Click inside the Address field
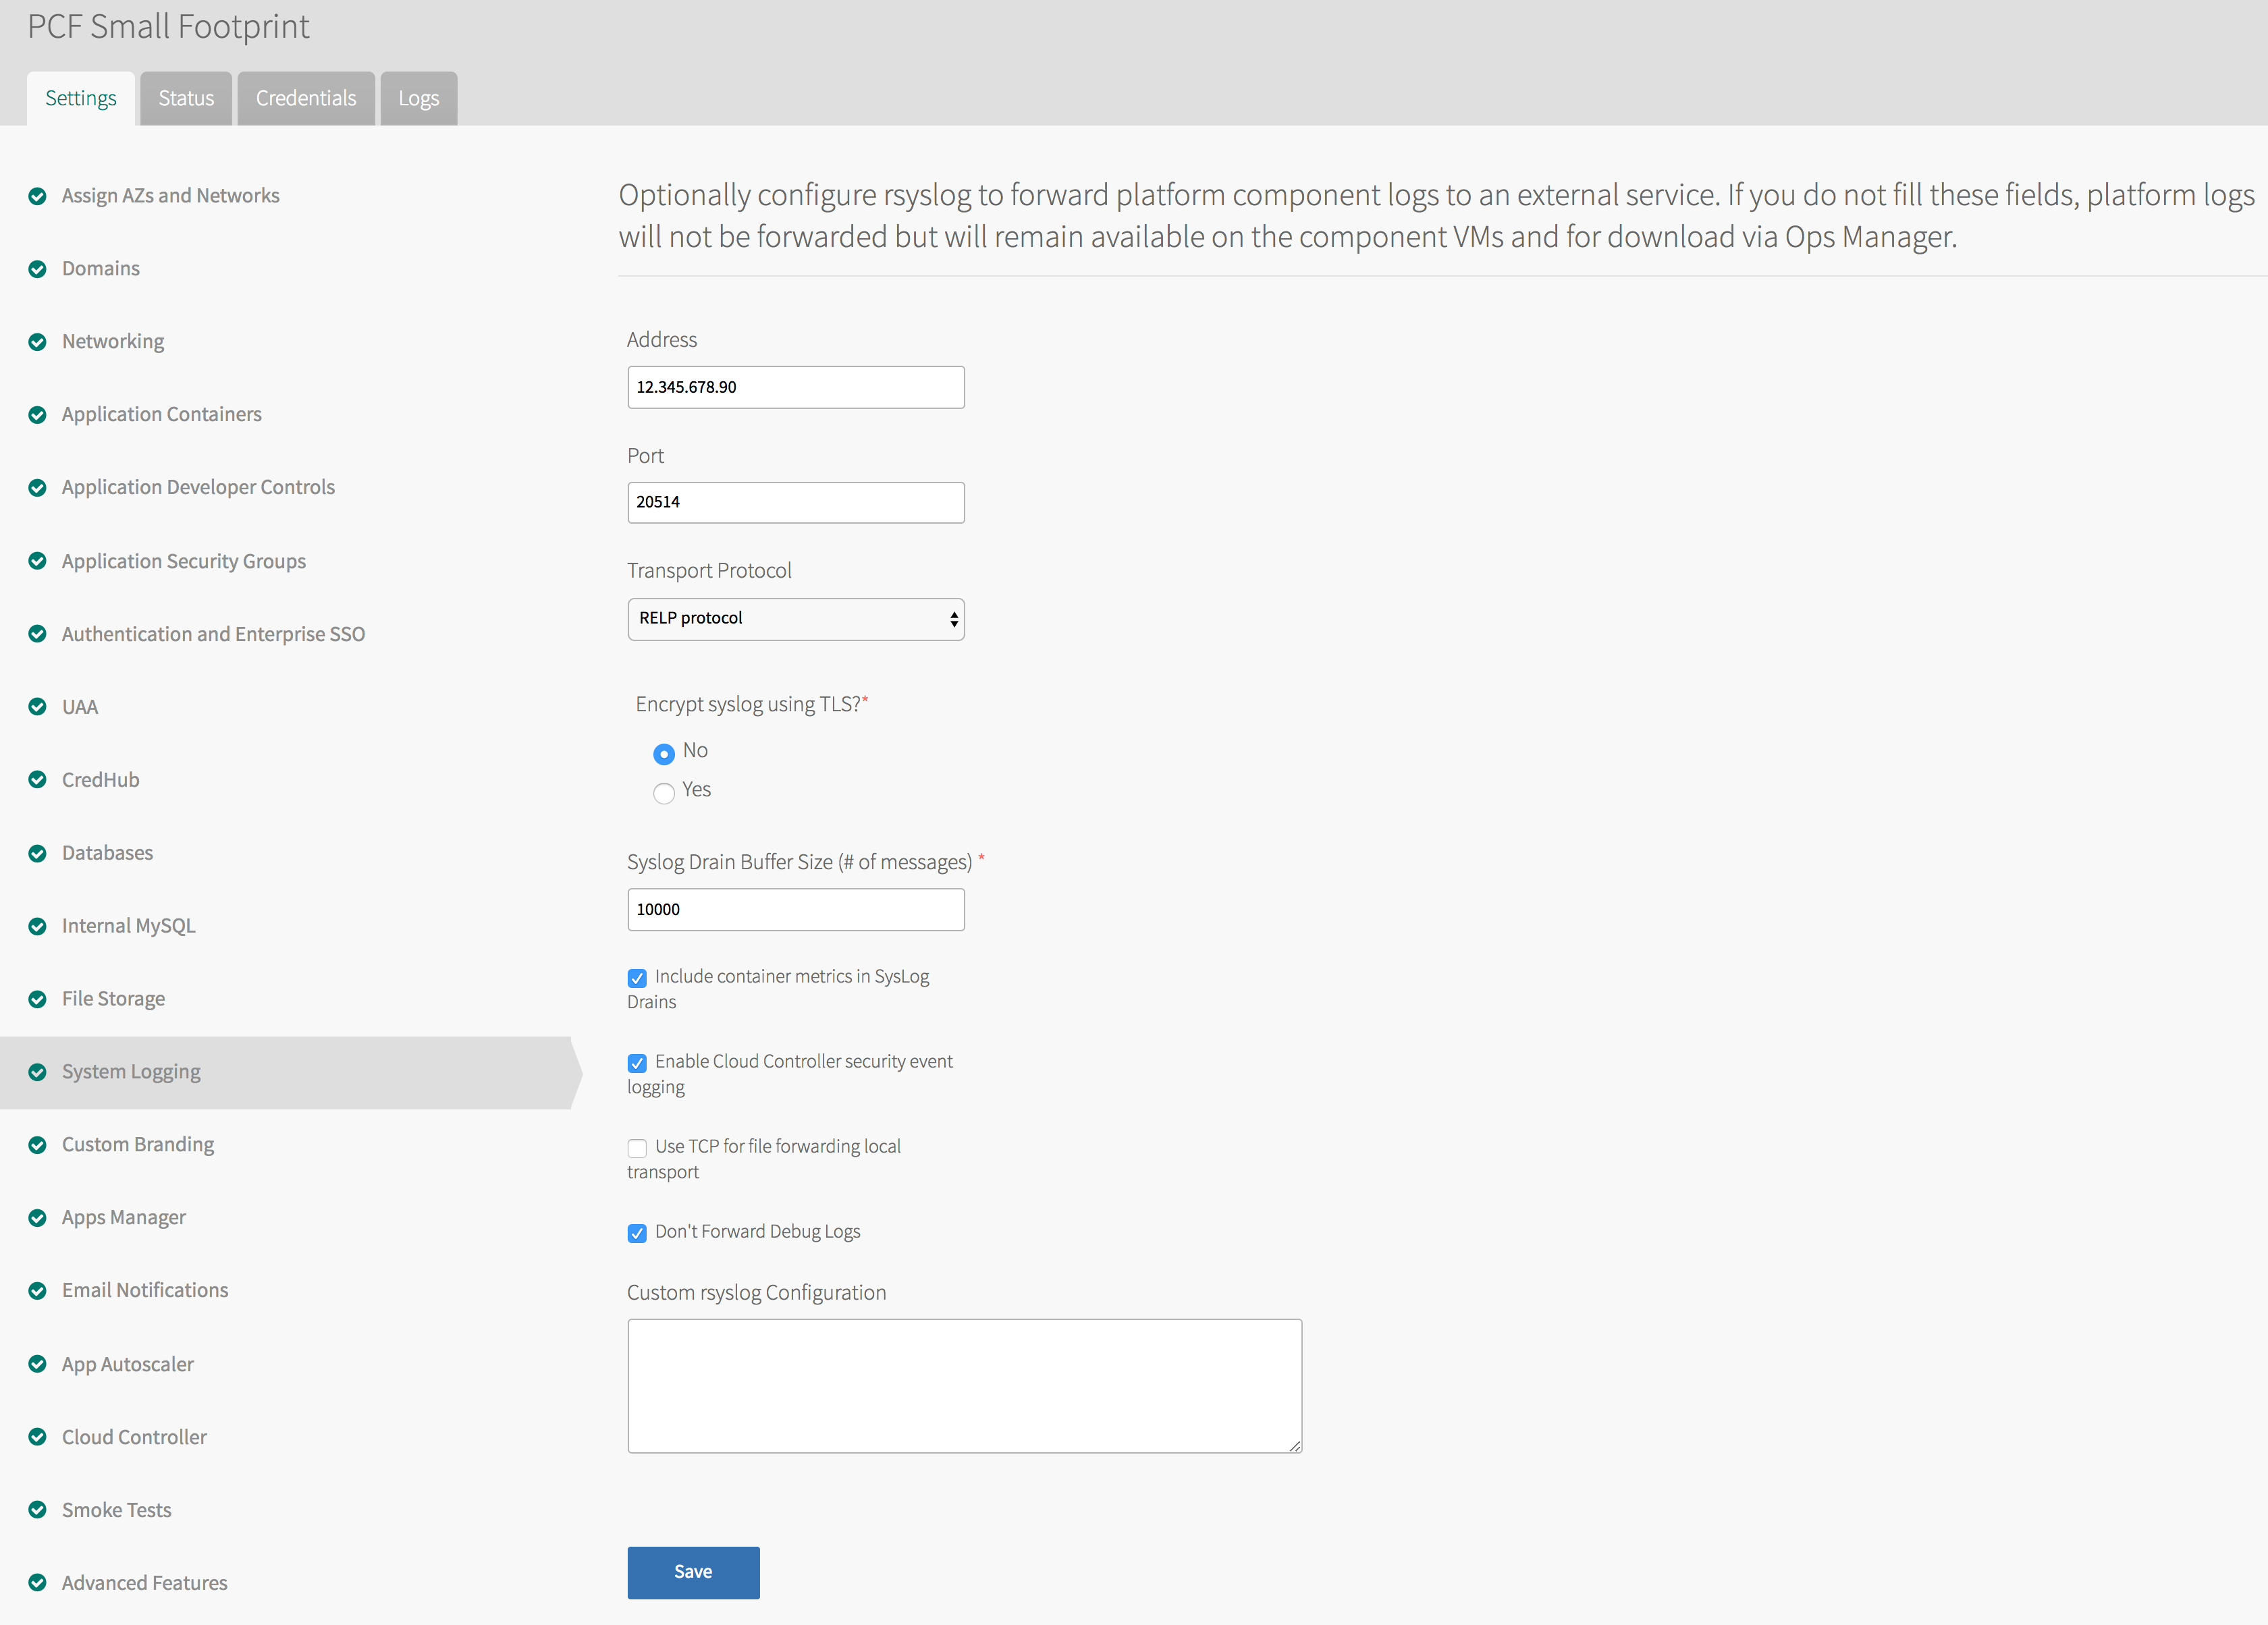The image size is (2268, 1625). [795, 387]
